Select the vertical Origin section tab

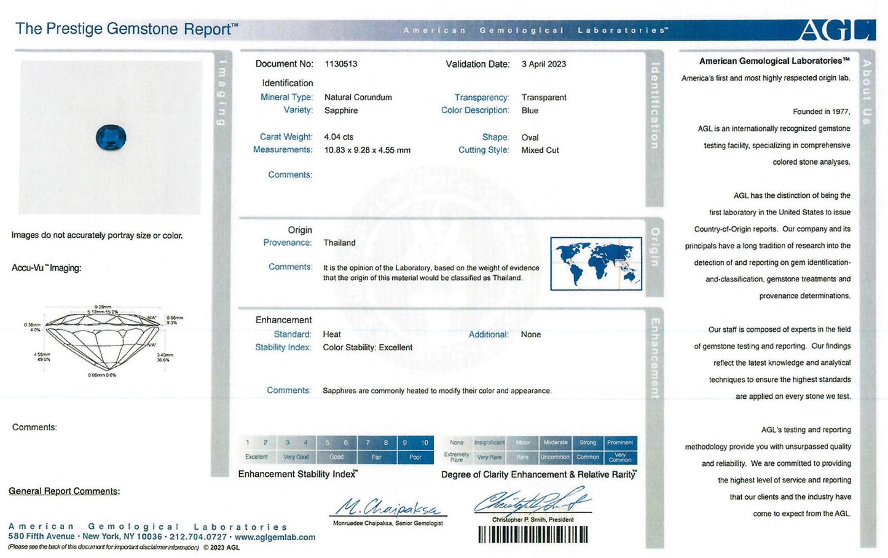(x=655, y=247)
